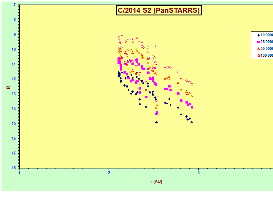
Task: Click the blue diamond marker in legend
Action: point(258,35)
